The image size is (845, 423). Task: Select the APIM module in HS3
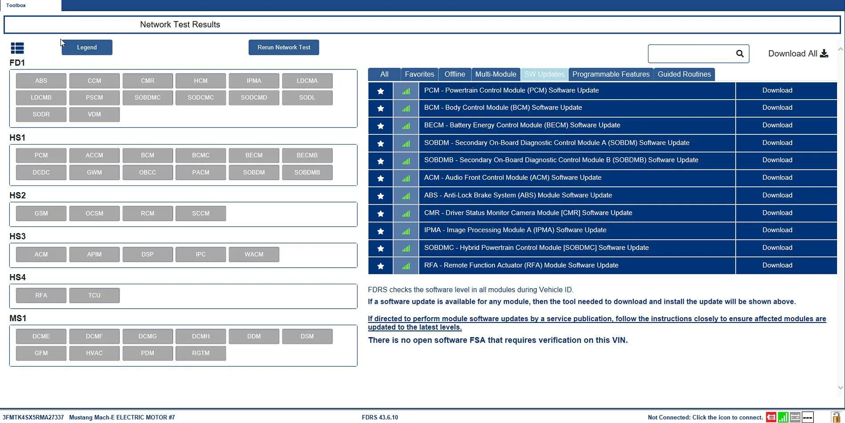[x=94, y=254]
